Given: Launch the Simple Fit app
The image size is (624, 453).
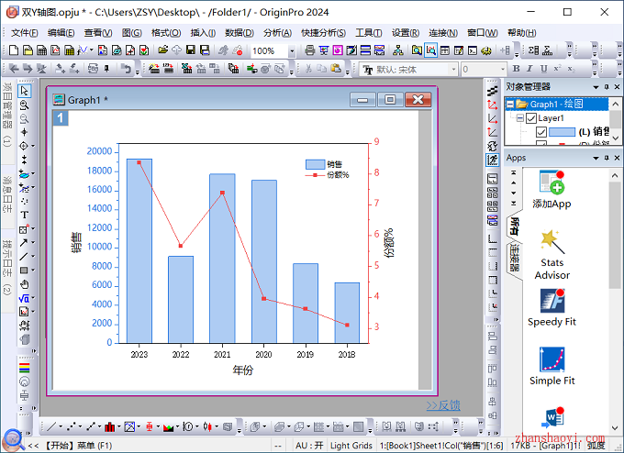Looking at the screenshot, I should [552, 366].
